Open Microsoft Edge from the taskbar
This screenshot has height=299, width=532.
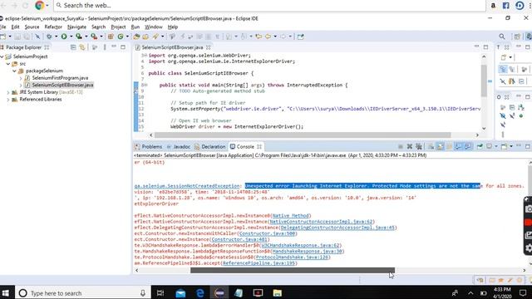[199, 292]
